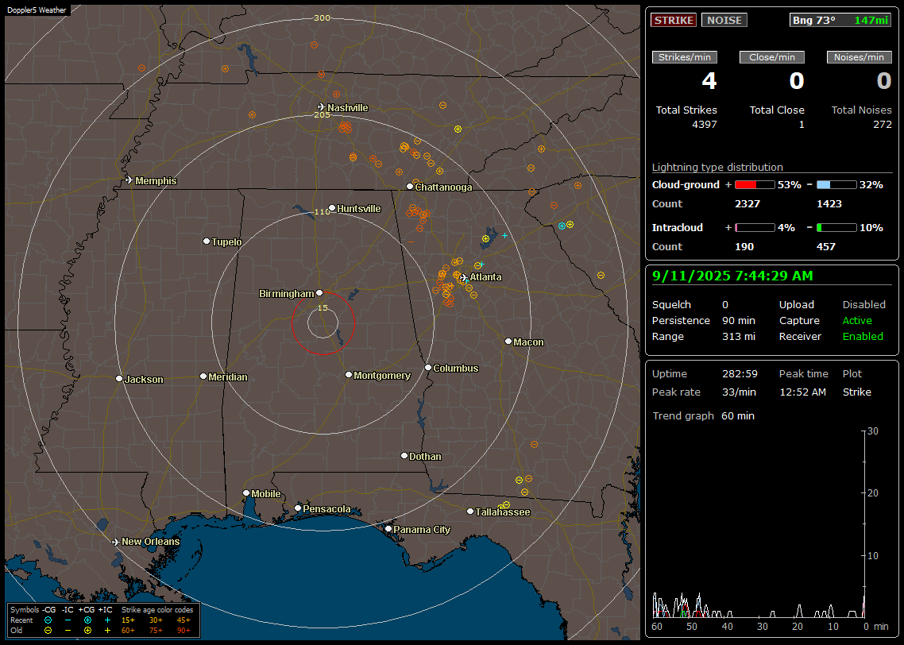Viewport: 904px width, 645px height.
Task: Click the Recent +IC cyan plus legend symbol
Action: click(107, 620)
